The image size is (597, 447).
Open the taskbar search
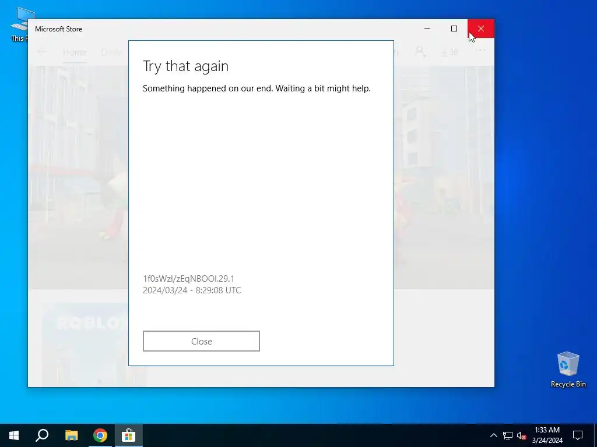pyautogui.click(x=42, y=435)
